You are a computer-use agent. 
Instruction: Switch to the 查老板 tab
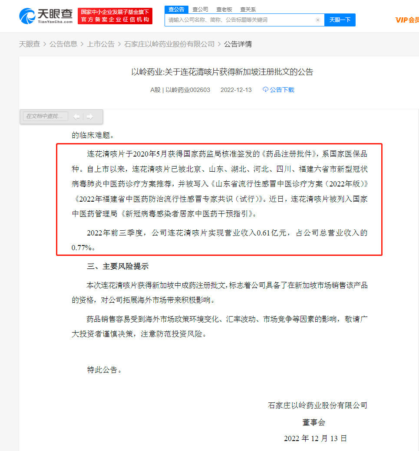pos(224,10)
